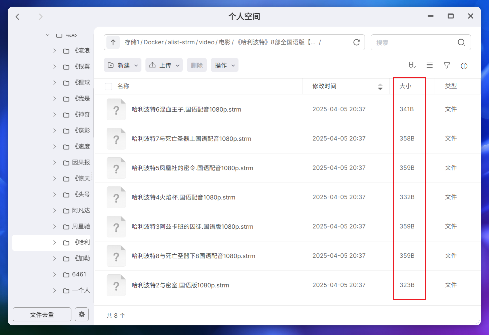The image size is (489, 335).
Task: Refresh the current folder listing
Action: 357,42
